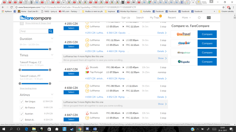Select the 4 847 CZK fare
The width and height of the screenshot is (236, 132).
pyautogui.click(x=71, y=120)
